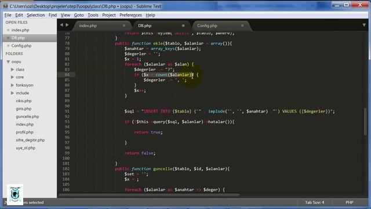371x209 pixels.
Task: Open the tab list dropdown arrow
Action: click(x=364, y=25)
